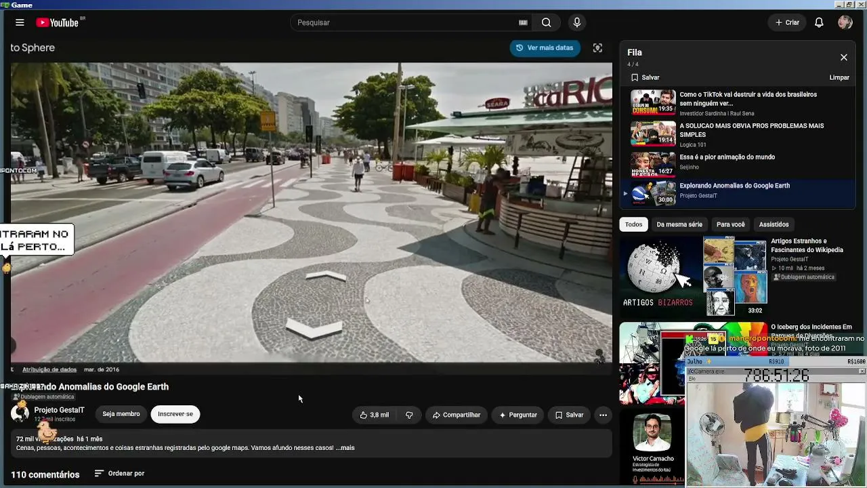Select the Da mesma série chip
Image resolution: width=867 pixels, height=488 pixels.
pyautogui.click(x=679, y=224)
